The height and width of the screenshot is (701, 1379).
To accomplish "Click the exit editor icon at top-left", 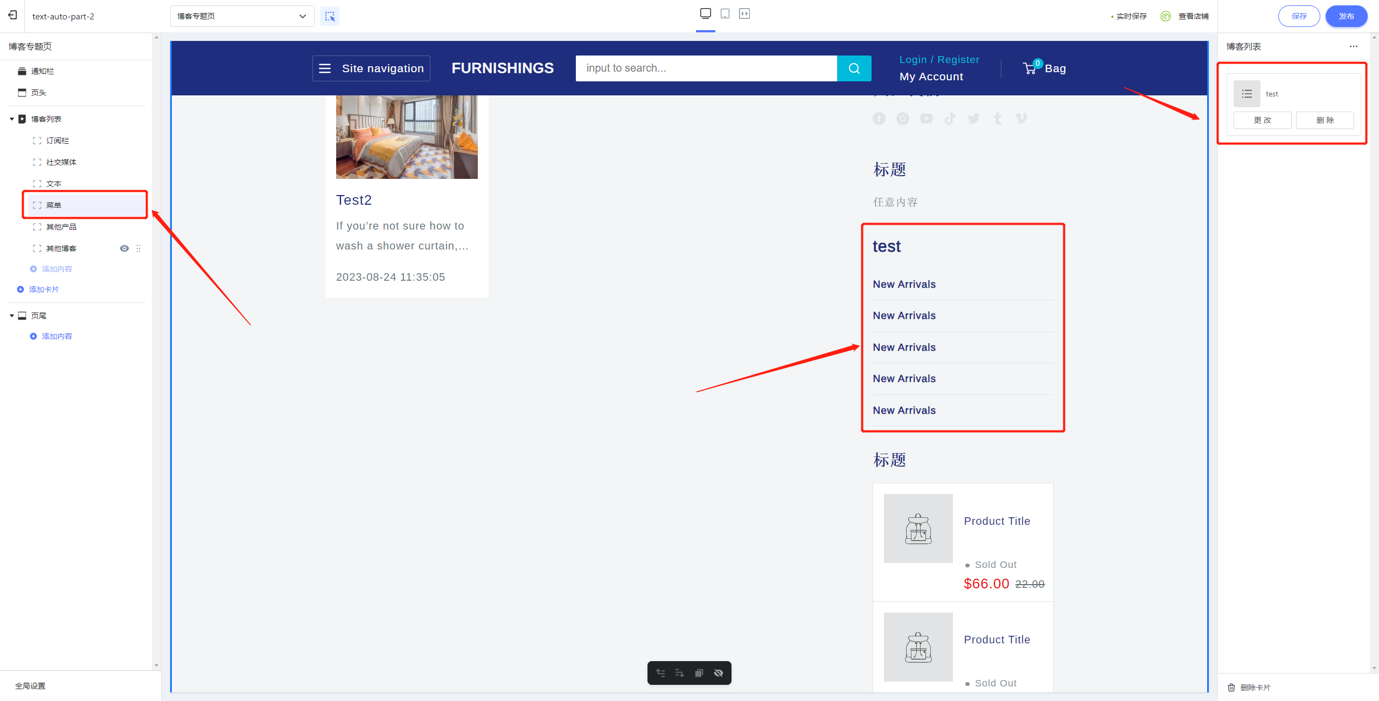I will tap(12, 15).
